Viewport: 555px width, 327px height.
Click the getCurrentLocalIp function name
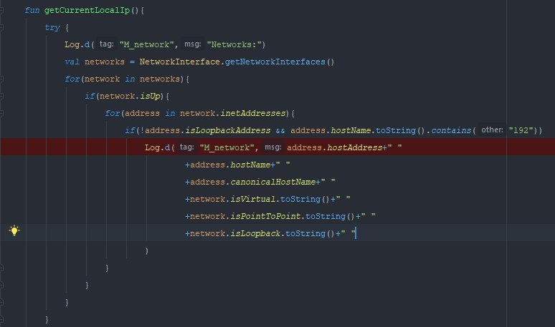[x=87, y=10]
